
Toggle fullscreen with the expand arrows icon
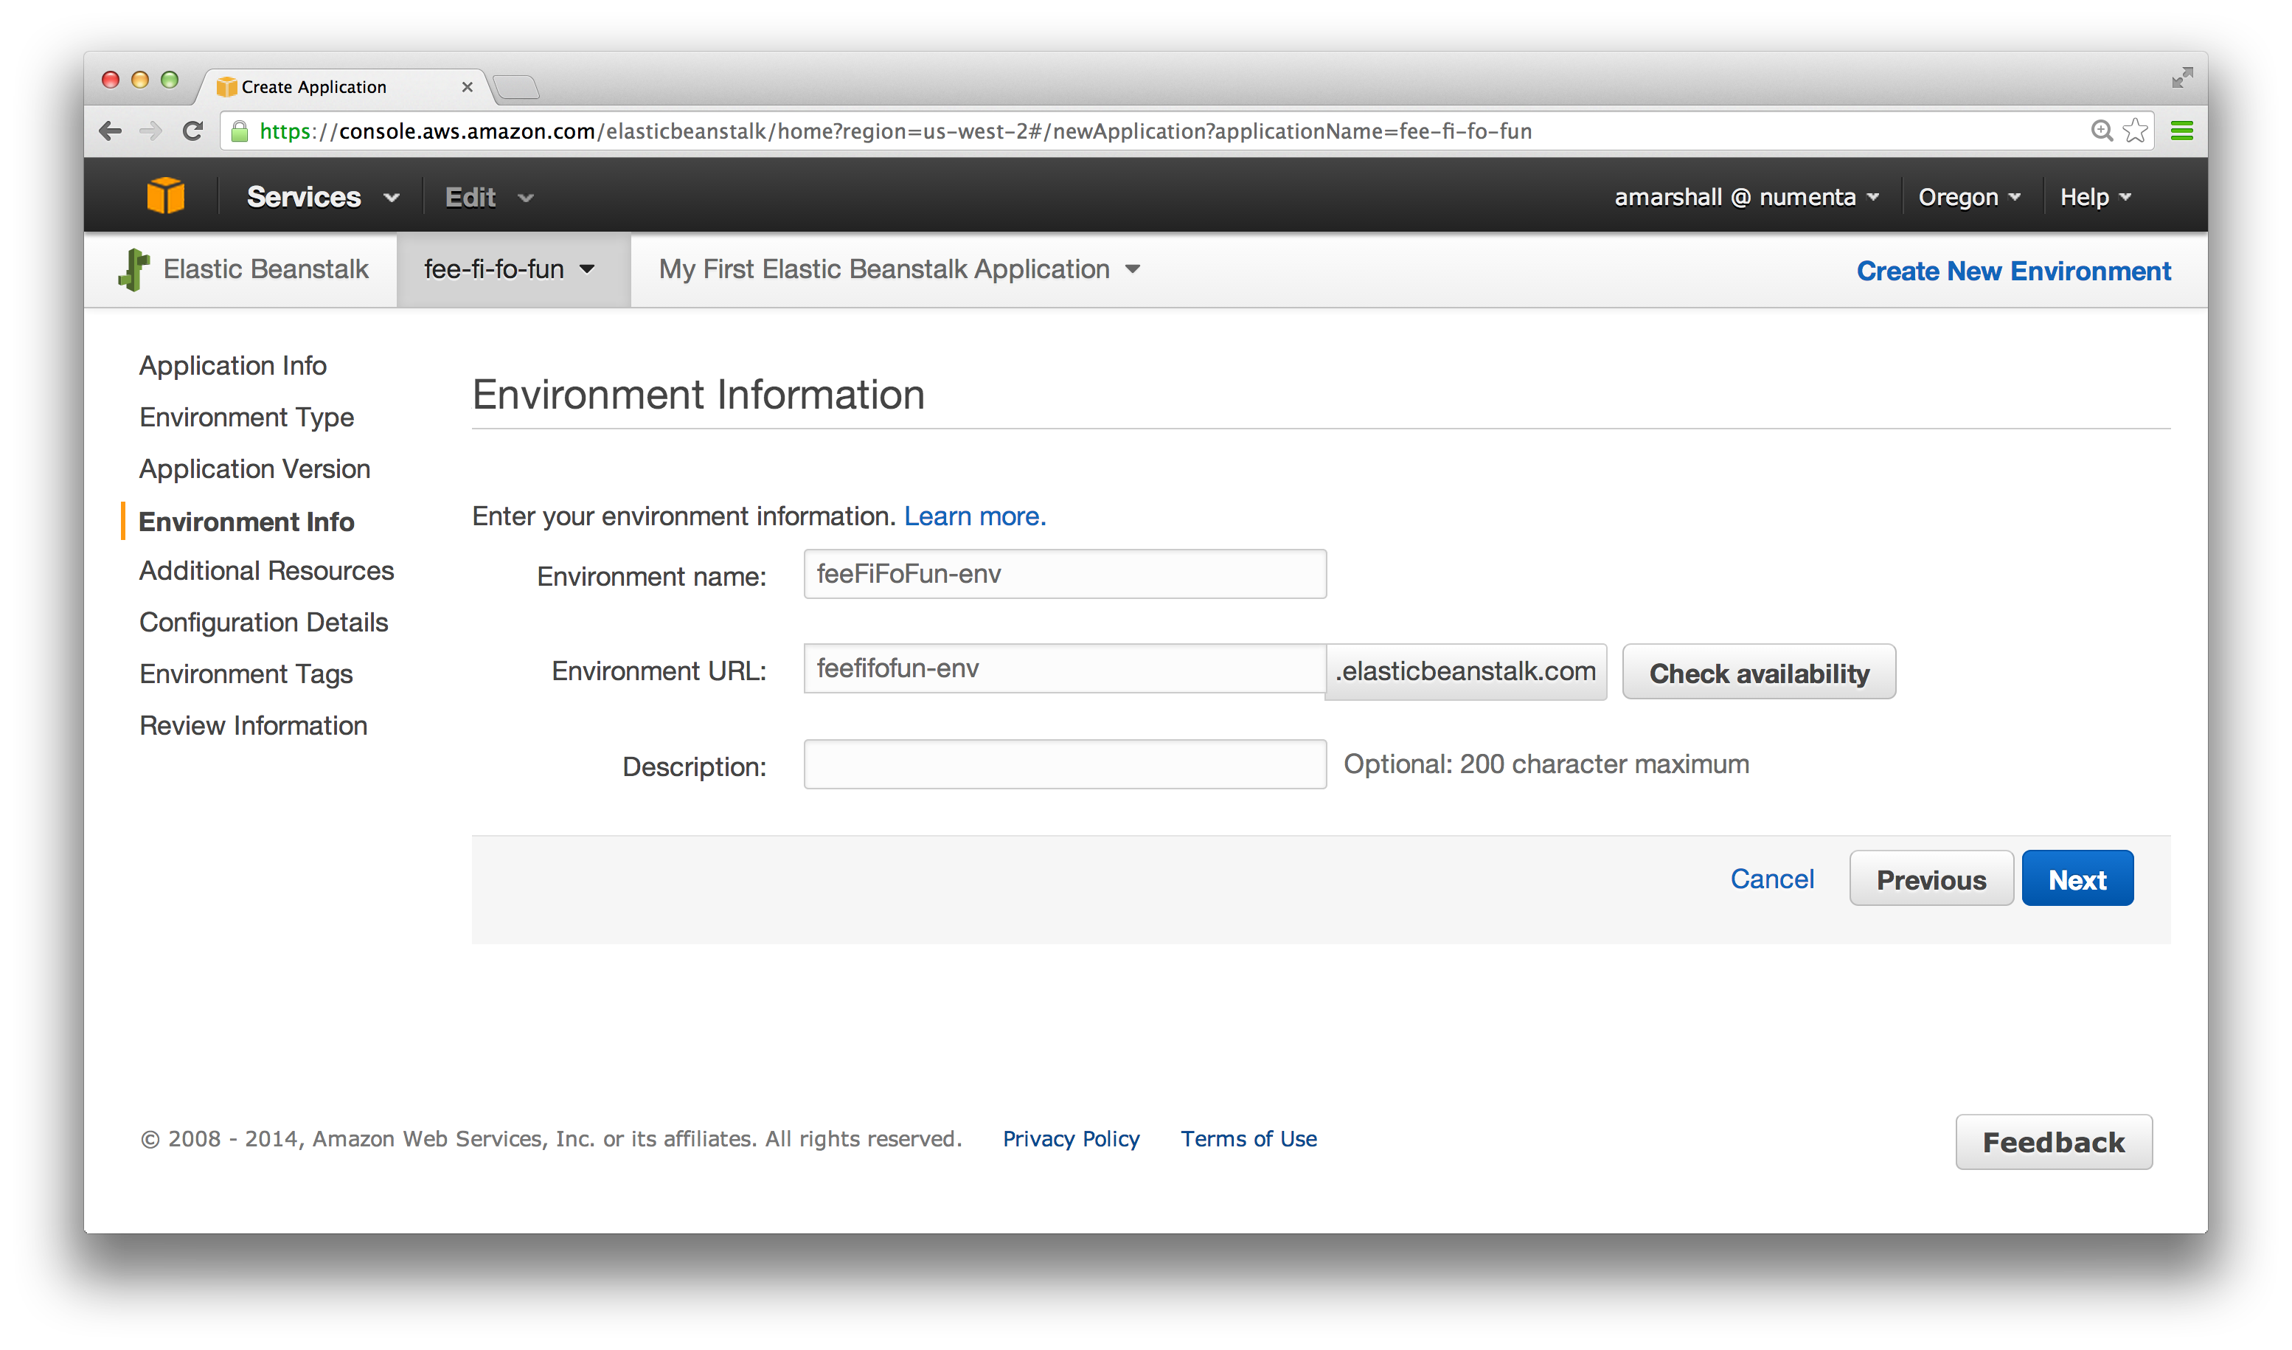click(2181, 78)
